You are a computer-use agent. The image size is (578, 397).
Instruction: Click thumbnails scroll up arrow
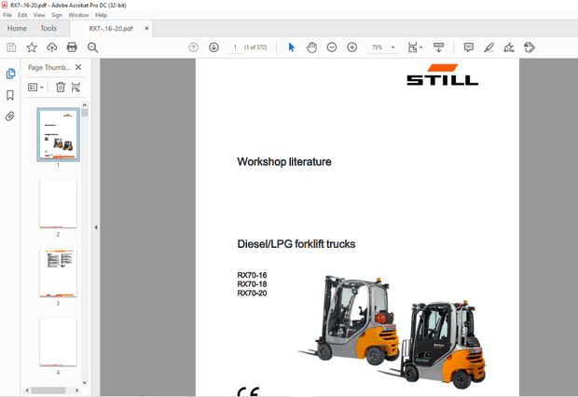85,105
